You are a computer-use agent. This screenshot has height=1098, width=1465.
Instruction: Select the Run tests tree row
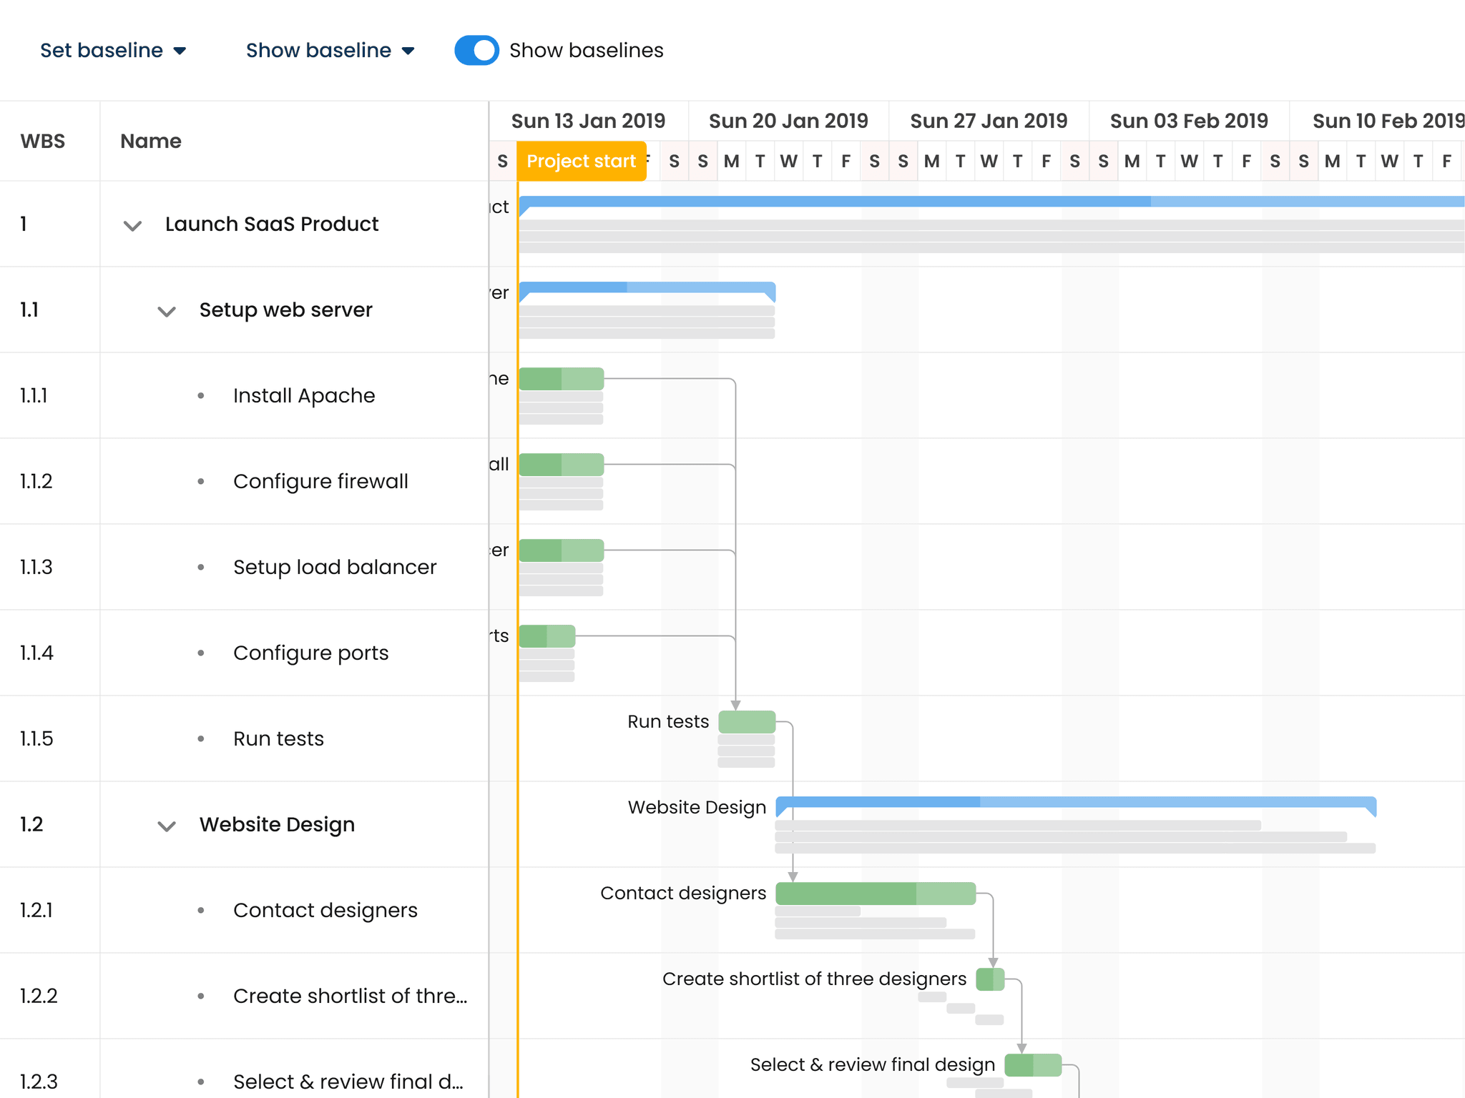(279, 739)
